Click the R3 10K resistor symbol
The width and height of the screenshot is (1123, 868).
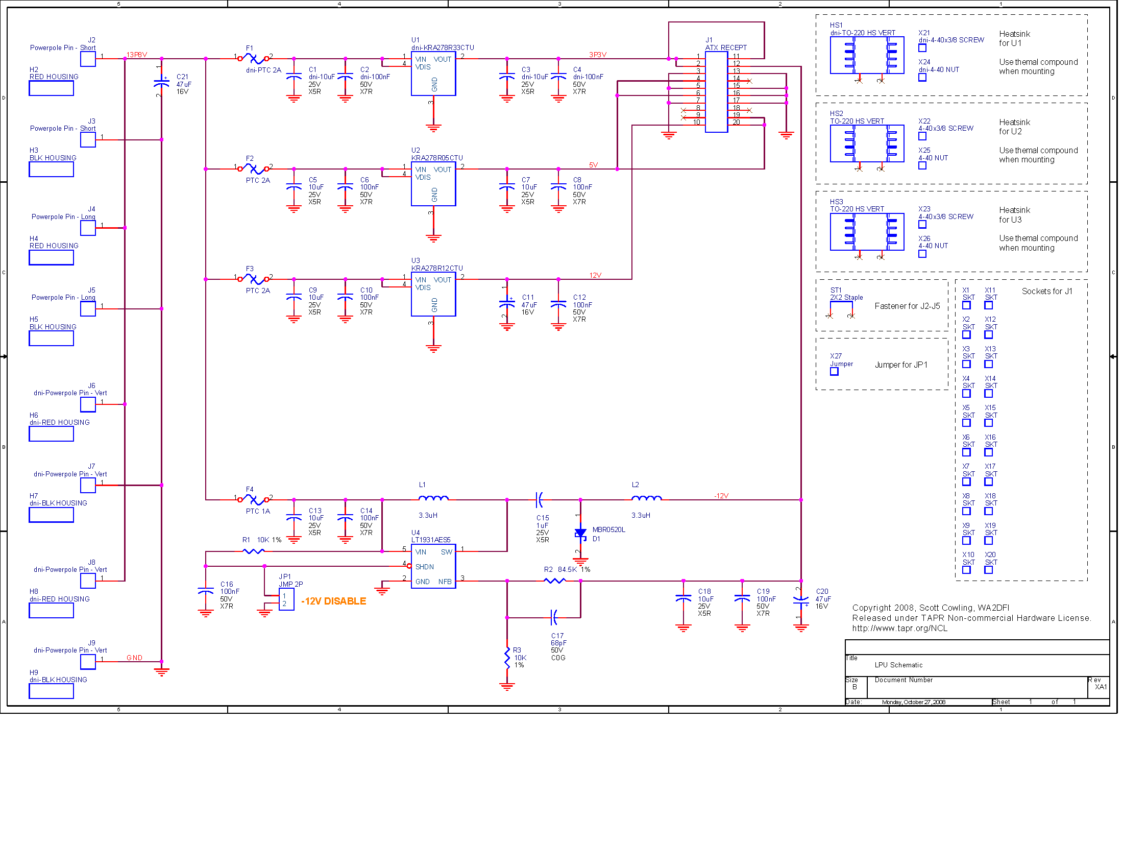click(507, 658)
